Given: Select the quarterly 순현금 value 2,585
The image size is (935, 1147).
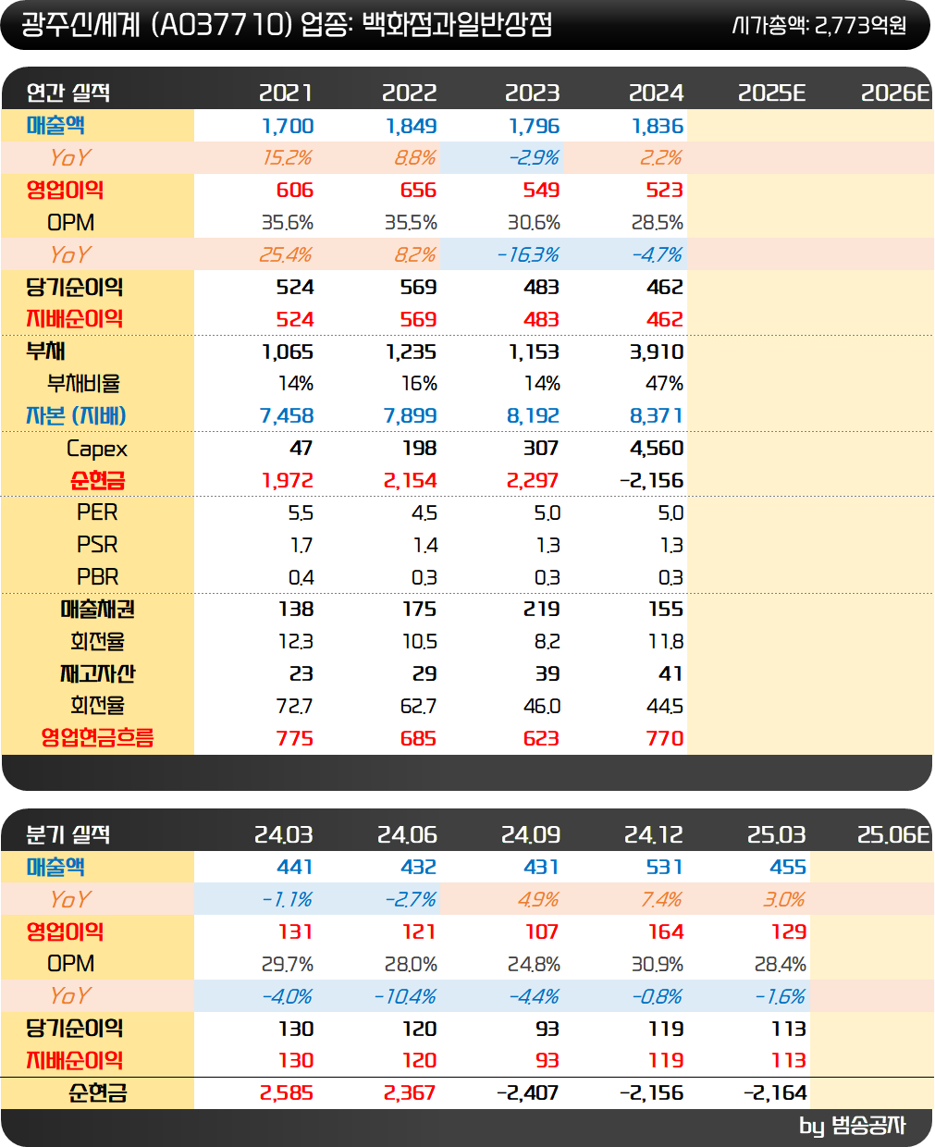Looking at the screenshot, I should coord(287,1093).
